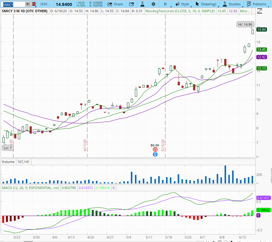Open the flask analysis tools icon

(x=142, y=4)
